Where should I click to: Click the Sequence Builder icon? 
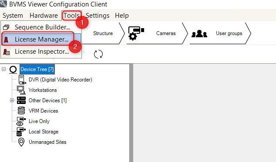(x=6, y=27)
